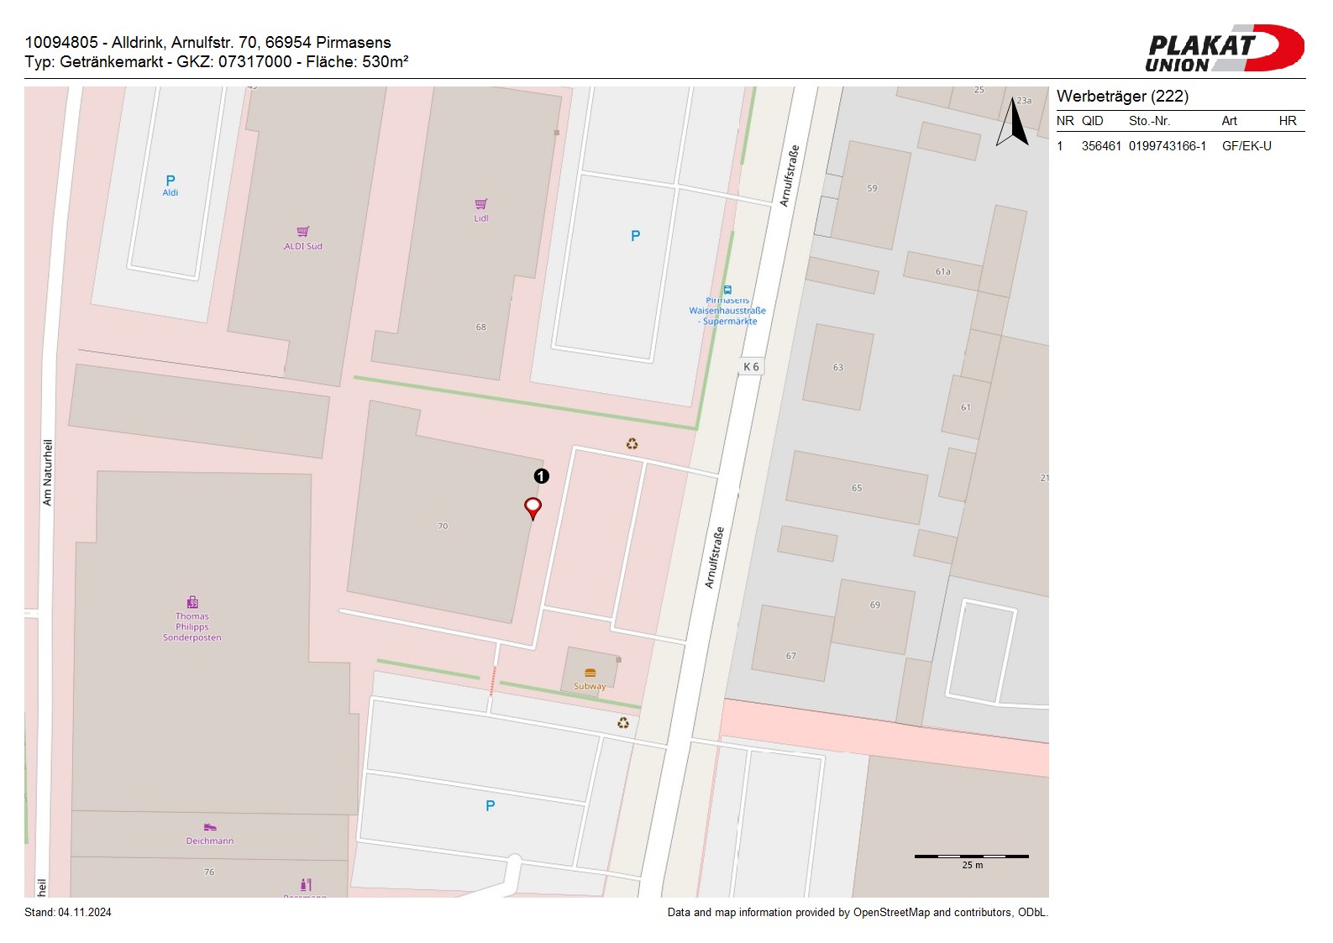Click the recycling icon beside Subway
The height and width of the screenshot is (943, 1333).
(x=623, y=722)
